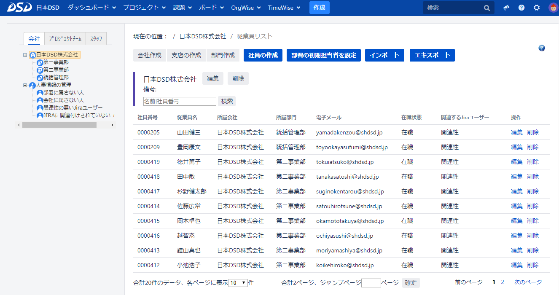
Task: Click the 部署に属さない人 person icon
Action: coord(40,93)
